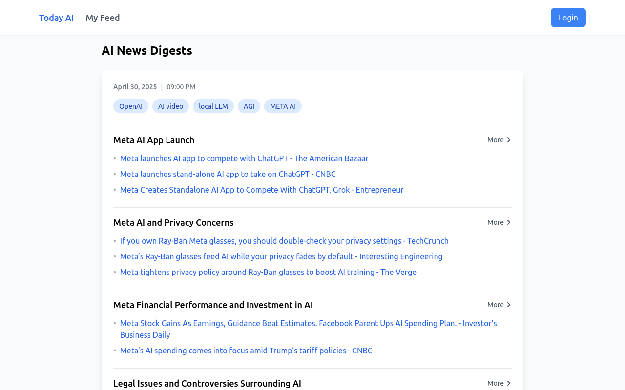Screen dimensions: 625x390
Task: Select the META AI tag
Action: coord(283,106)
